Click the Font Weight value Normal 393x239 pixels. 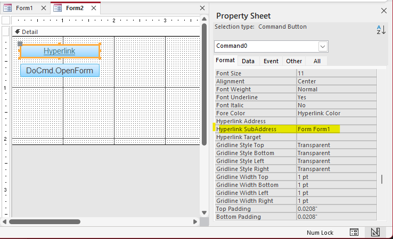[337, 89]
